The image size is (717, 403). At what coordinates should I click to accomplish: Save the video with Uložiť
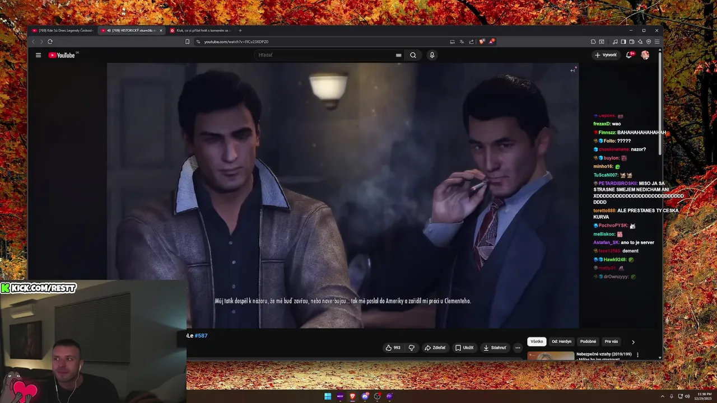click(464, 348)
